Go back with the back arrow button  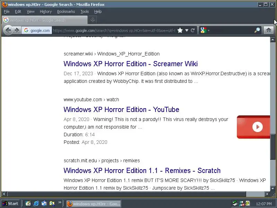(8, 30)
